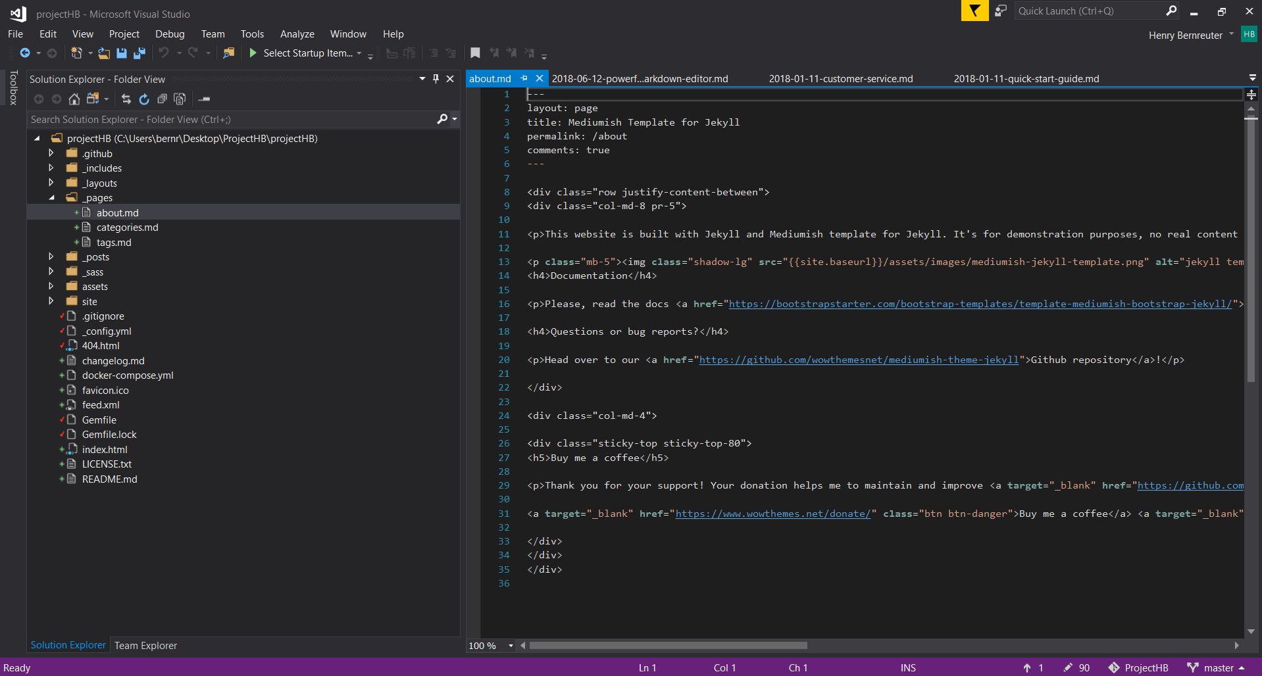The height and width of the screenshot is (676, 1262).
Task: Click the Open File folder icon
Action: pyautogui.click(x=104, y=53)
